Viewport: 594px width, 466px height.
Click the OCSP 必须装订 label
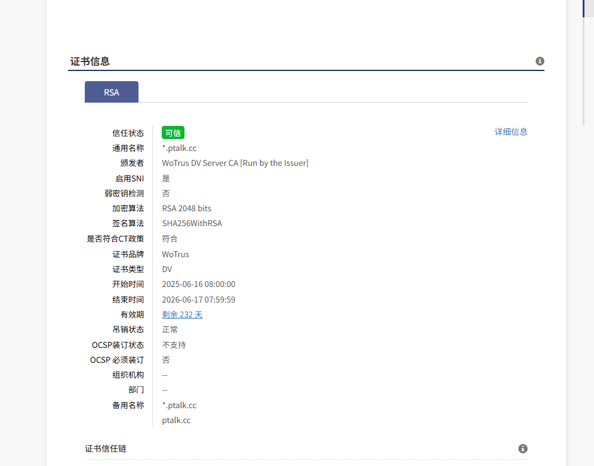click(x=117, y=360)
